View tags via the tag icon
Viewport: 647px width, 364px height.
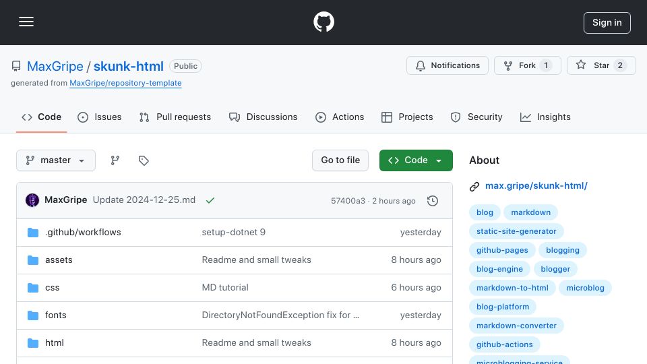point(144,160)
